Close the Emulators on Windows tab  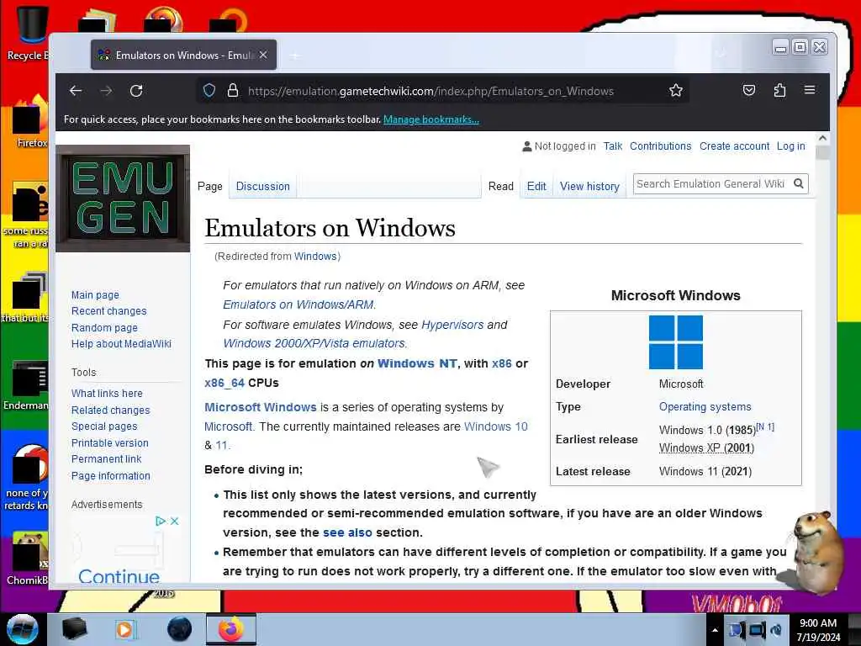pyautogui.click(x=263, y=55)
